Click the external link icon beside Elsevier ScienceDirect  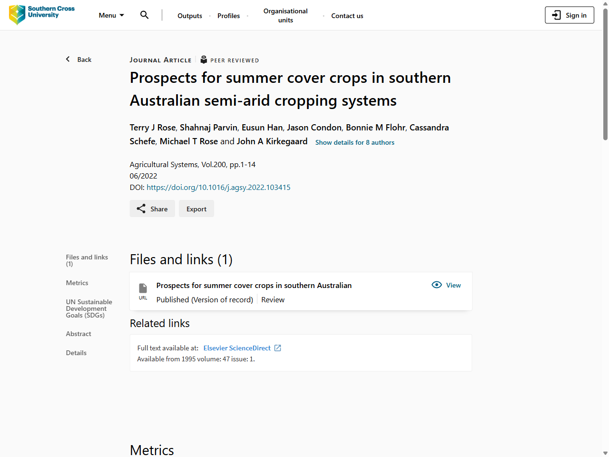point(277,348)
